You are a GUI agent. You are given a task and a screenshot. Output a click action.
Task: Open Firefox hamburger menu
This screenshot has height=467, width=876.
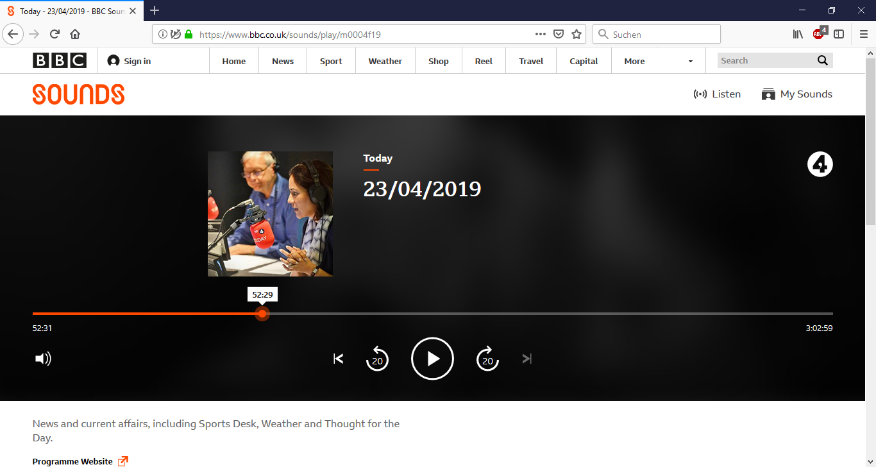pyautogui.click(x=863, y=35)
